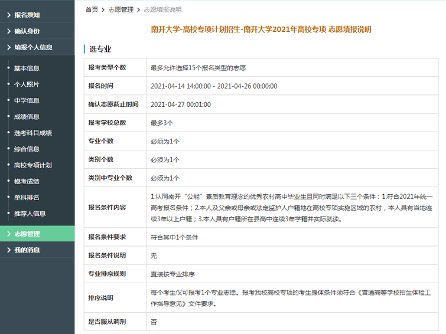The height and width of the screenshot is (334, 446).
Task: Open the 填报个人信息 sidebar menu
Action: coord(37,47)
